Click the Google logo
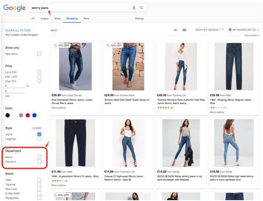 point(15,8)
